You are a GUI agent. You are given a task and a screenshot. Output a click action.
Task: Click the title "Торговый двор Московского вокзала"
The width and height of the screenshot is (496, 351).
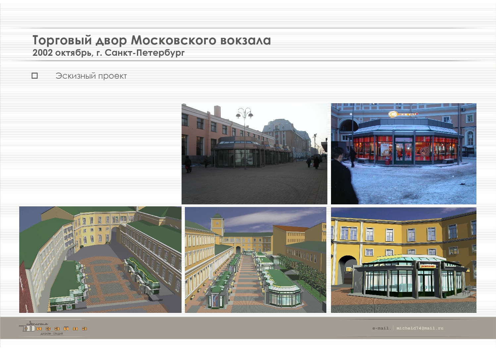coord(151,40)
